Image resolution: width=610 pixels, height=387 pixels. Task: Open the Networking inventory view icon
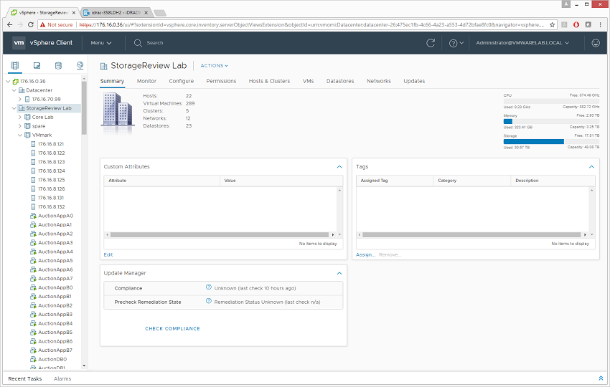pos(80,66)
